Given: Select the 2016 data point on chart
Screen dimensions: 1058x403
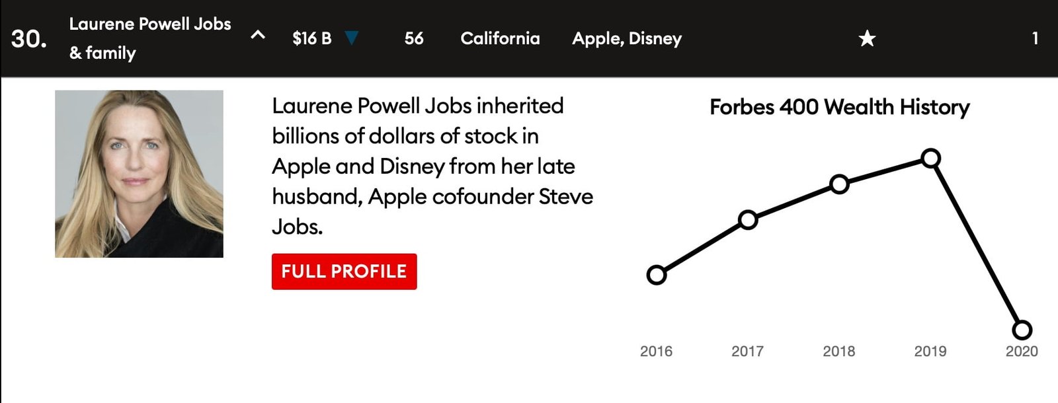Looking at the screenshot, I should (x=656, y=275).
